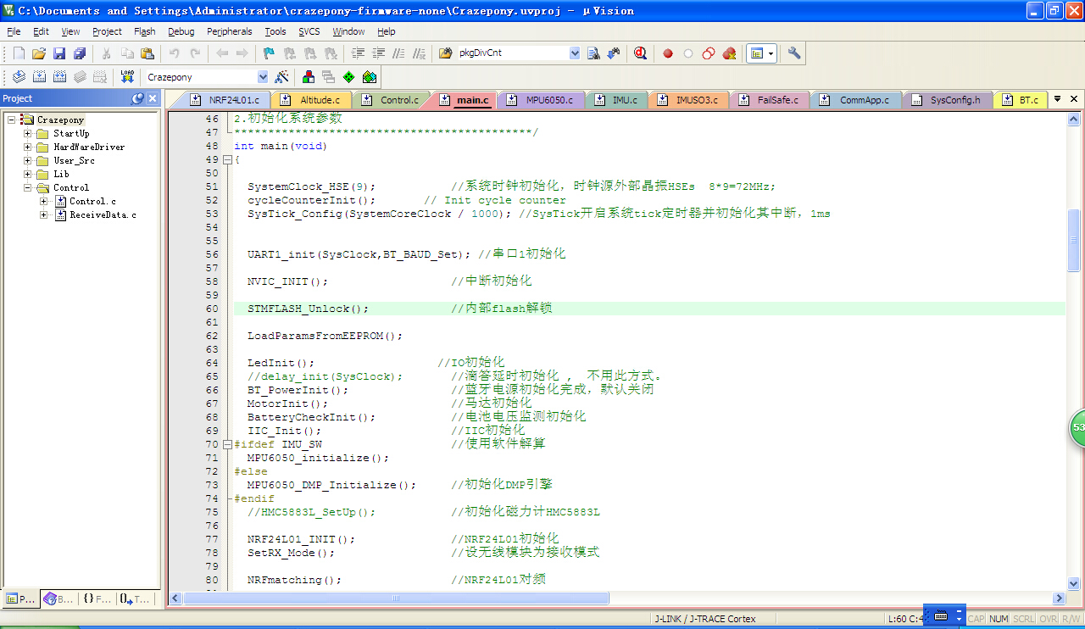Click Manage Run-Time Environment green diamond icon
This screenshot has height=629, width=1085.
pos(348,77)
